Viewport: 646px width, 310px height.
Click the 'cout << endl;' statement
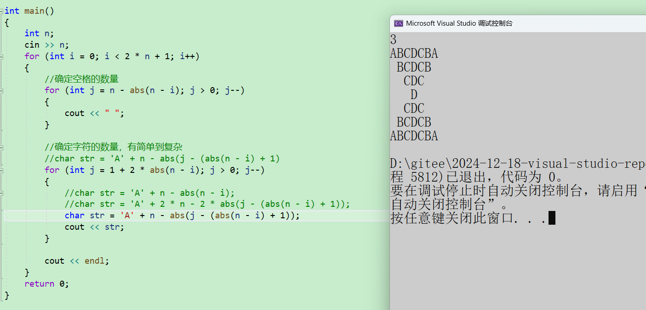click(x=77, y=261)
